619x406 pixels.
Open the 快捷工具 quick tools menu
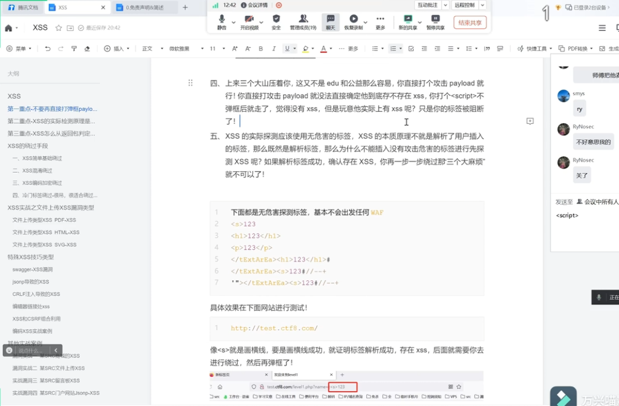pyautogui.click(x=535, y=49)
